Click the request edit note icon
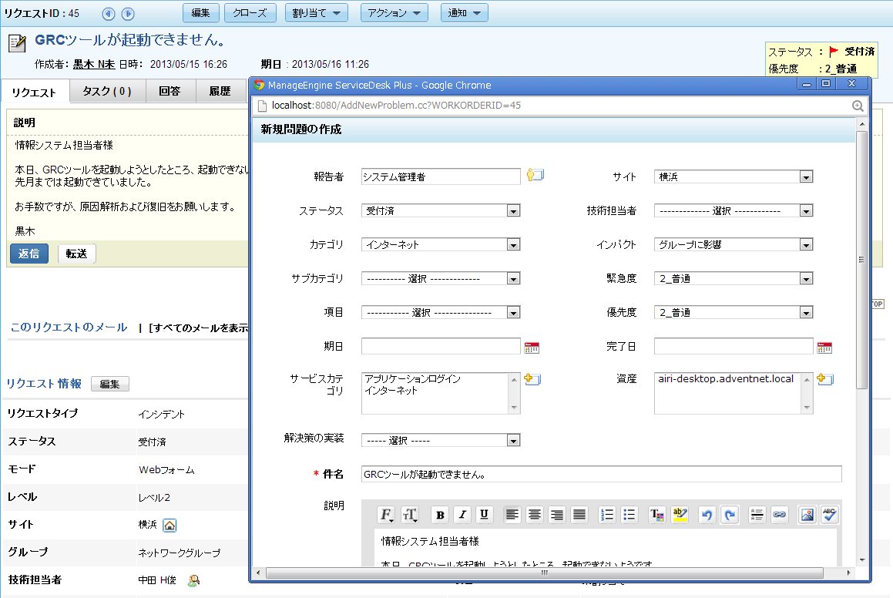 (17, 42)
